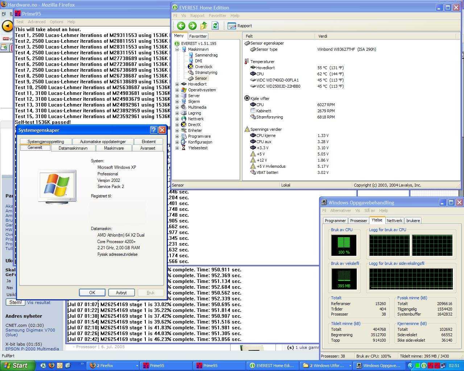The height and width of the screenshot is (371, 464).
Task: Open the Systemgjenoppretting tab
Action: click(46, 142)
